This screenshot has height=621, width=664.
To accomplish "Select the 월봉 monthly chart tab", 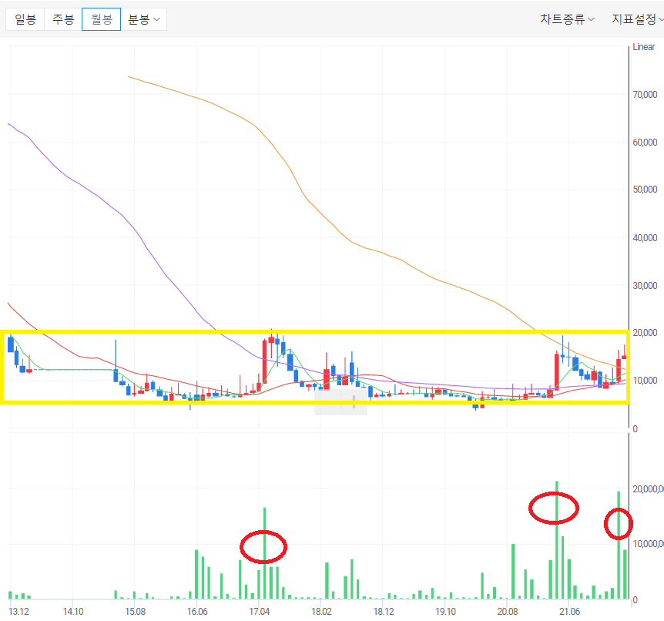I will coord(101,19).
